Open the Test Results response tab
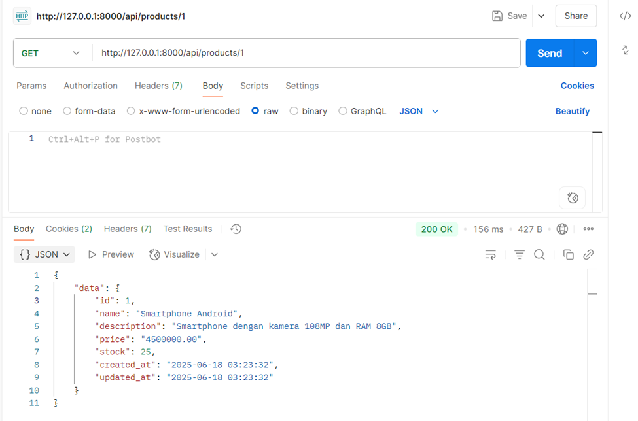This screenshot has width=638, height=421. coord(188,229)
